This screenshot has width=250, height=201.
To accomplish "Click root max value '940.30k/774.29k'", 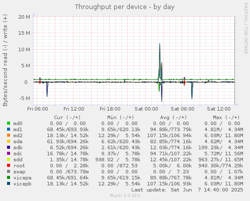I will point(221,166).
